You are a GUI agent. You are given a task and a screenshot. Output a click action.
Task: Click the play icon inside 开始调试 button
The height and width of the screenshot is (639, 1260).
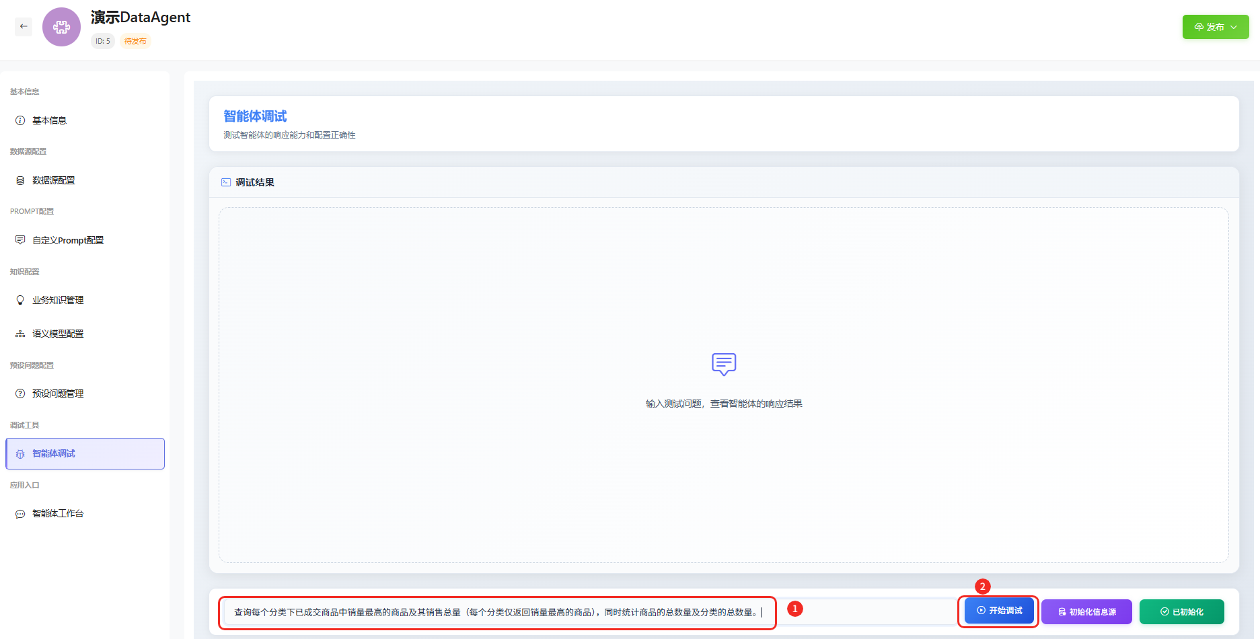click(x=980, y=611)
